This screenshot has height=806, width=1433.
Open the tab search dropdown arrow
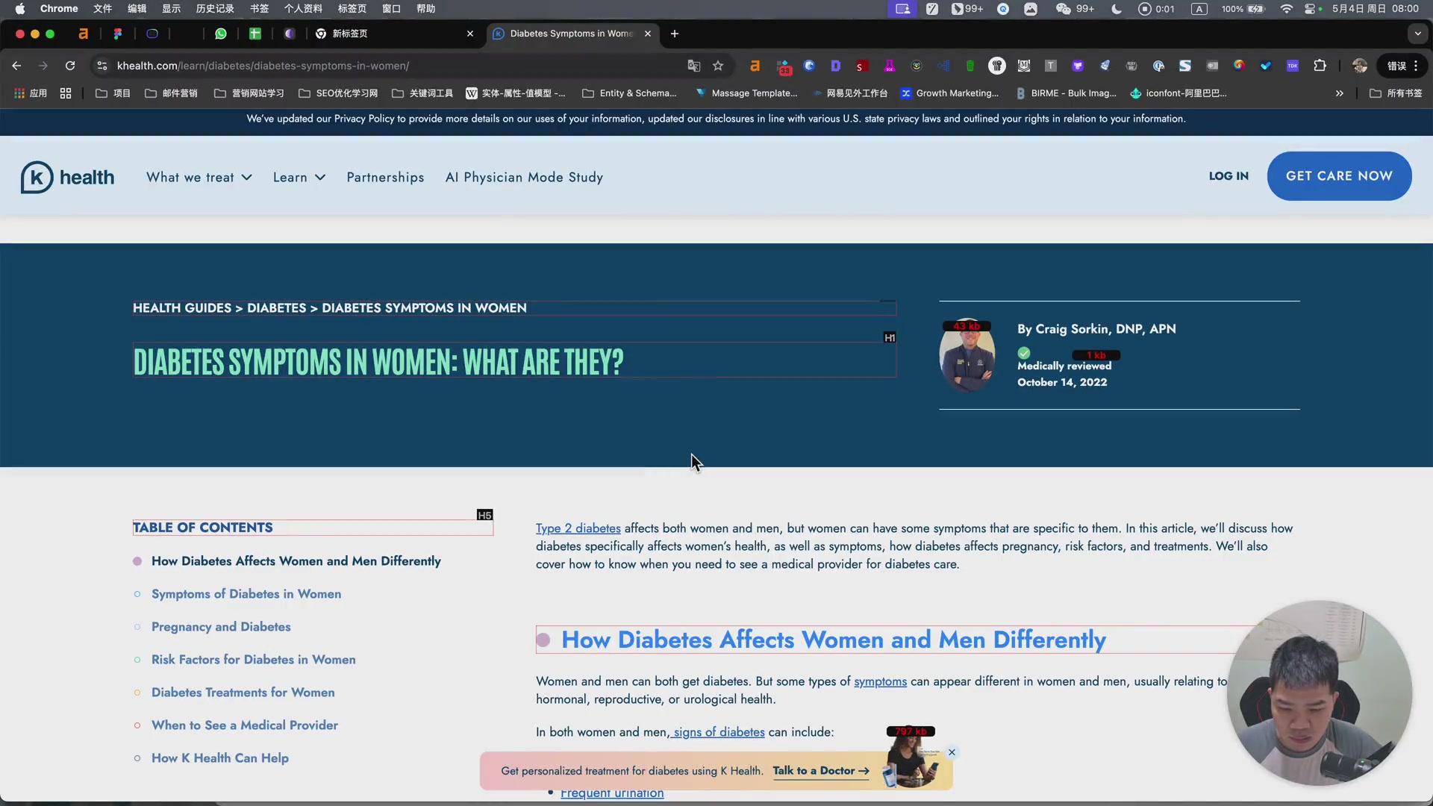click(1417, 34)
